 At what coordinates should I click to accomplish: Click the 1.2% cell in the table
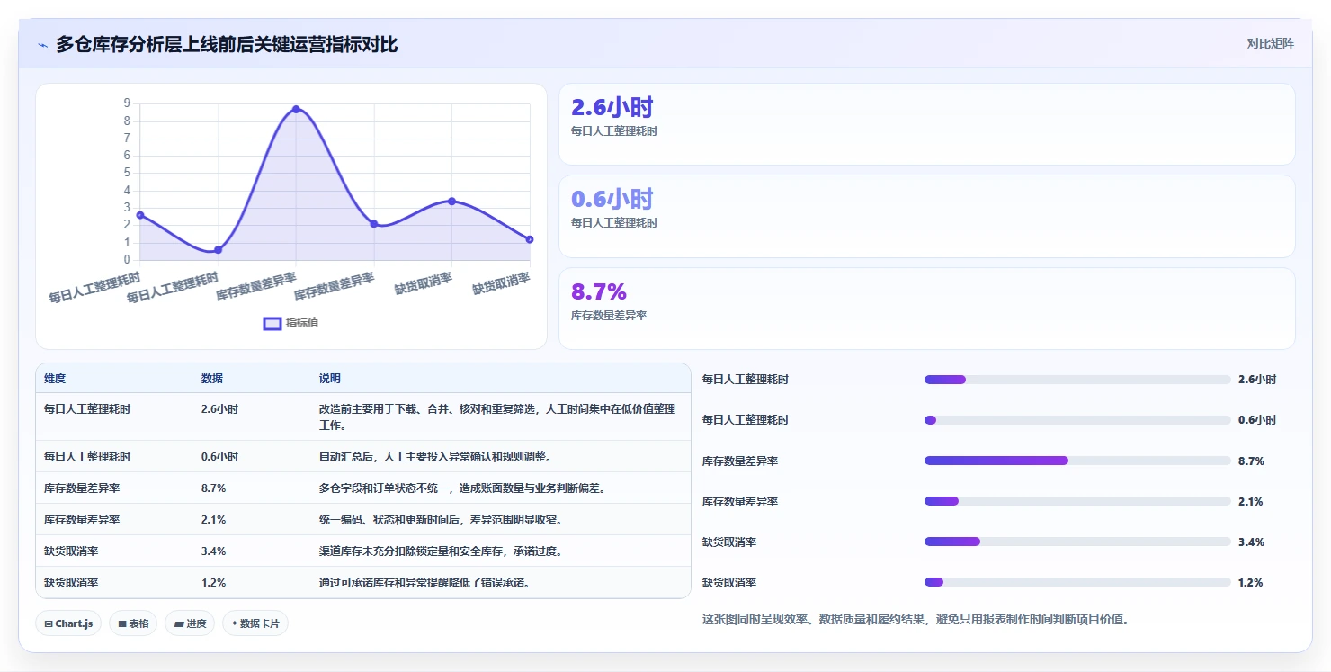click(213, 583)
